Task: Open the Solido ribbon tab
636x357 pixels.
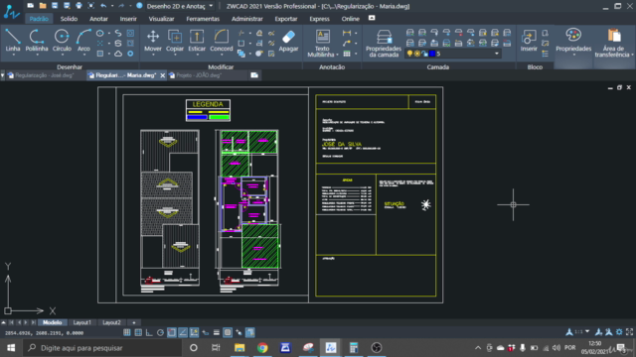Action: pos(69,19)
